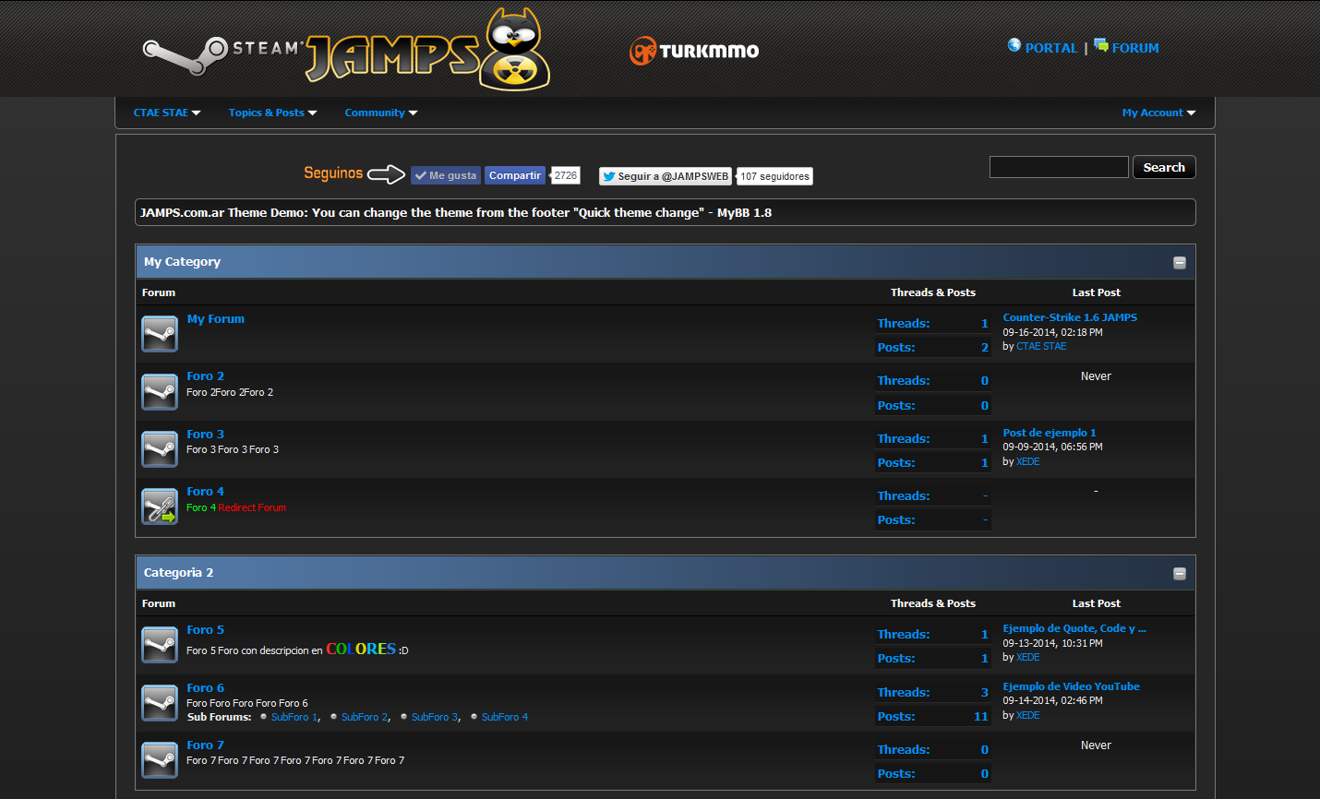Open the Foro 7 forum
This screenshot has width=1320, height=799.
point(205,745)
